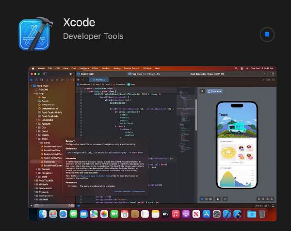
Task: Expand the Orders folder
Action: pos(36,135)
